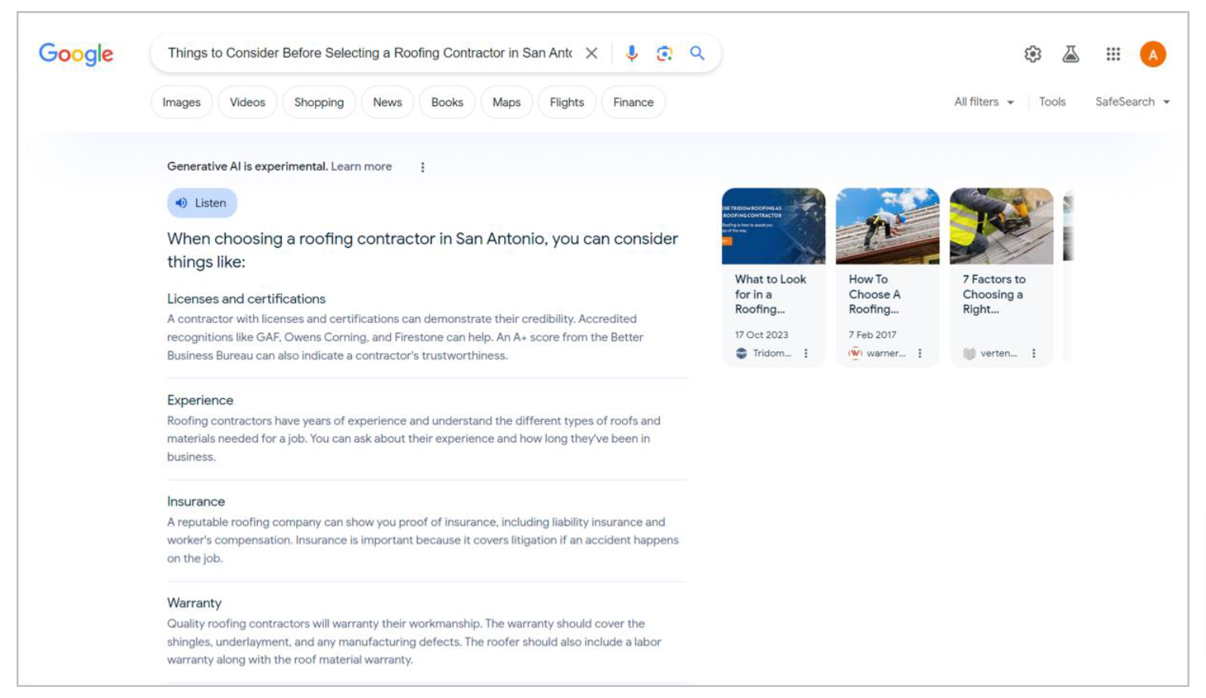Screen dimensions: 1206x698
Task: Open the SafeSearch dropdown
Action: coord(1132,102)
